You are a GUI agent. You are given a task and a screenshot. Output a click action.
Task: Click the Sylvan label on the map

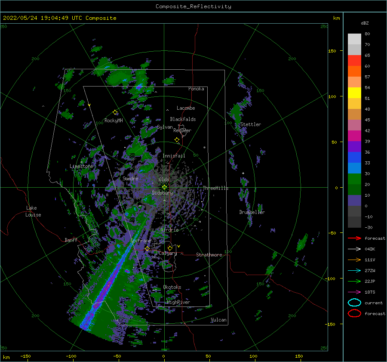165,127
